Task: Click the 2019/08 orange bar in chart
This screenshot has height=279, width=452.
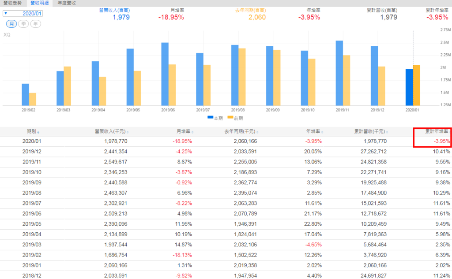Action: (x=242, y=77)
